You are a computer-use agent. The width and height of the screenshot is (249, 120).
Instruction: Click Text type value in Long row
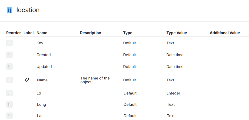click(171, 104)
